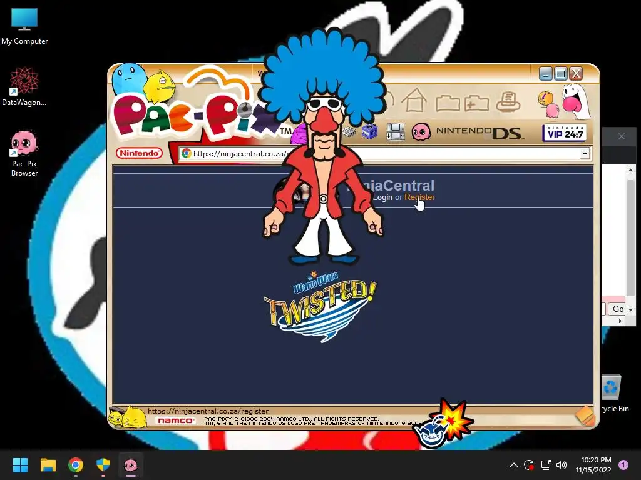Viewport: 641px width, 480px height.
Task: Click the orange resize grip icon
Action: [x=585, y=416]
